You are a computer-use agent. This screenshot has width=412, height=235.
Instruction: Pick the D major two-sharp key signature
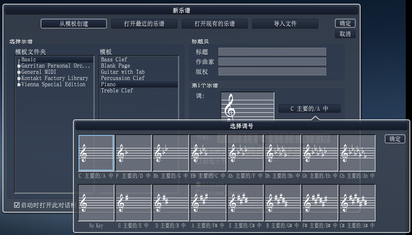pyautogui.click(x=171, y=203)
